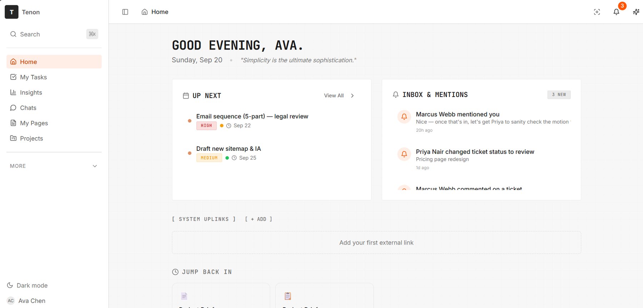Image resolution: width=643 pixels, height=308 pixels.
Task: Click the MEDIUM priority tag
Action: (209, 158)
